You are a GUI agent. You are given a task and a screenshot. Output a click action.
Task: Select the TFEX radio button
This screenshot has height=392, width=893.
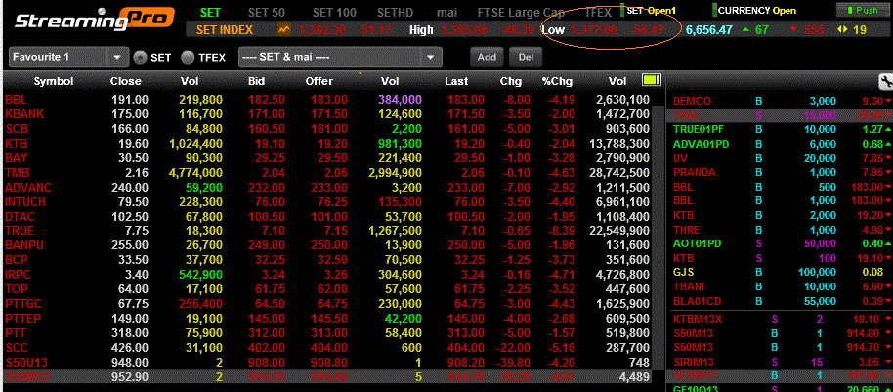(188, 57)
